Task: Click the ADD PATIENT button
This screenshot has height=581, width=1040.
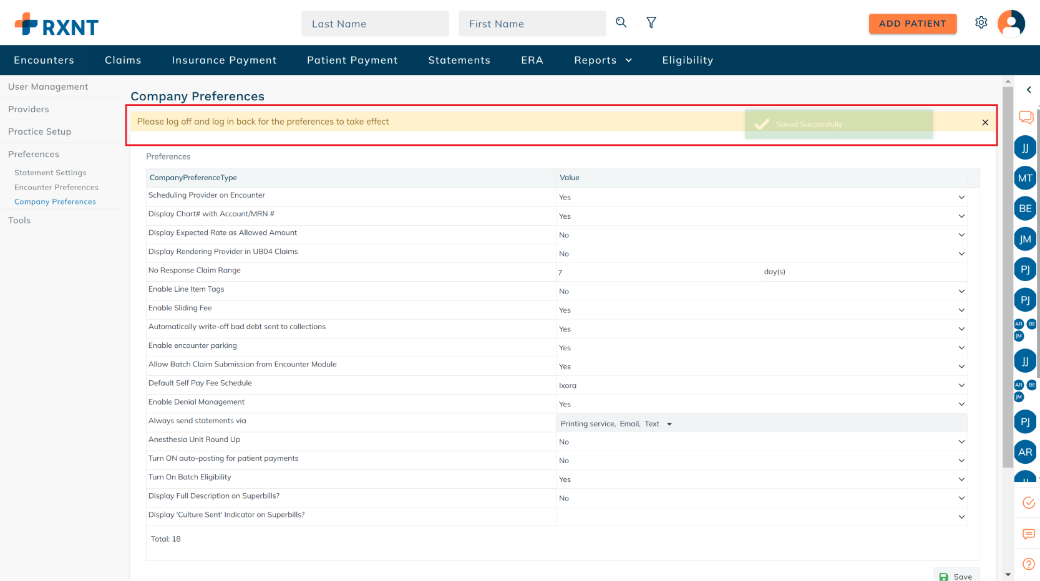Action: [x=912, y=24]
